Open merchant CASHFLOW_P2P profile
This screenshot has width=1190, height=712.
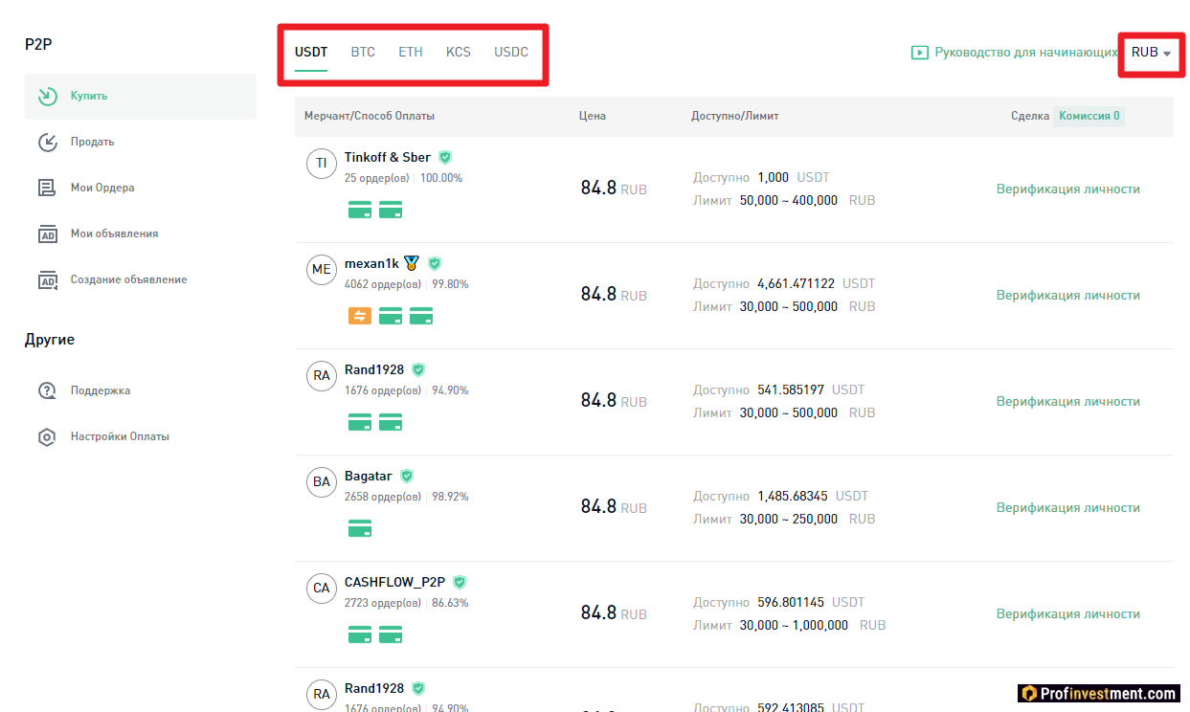pyautogui.click(x=394, y=582)
